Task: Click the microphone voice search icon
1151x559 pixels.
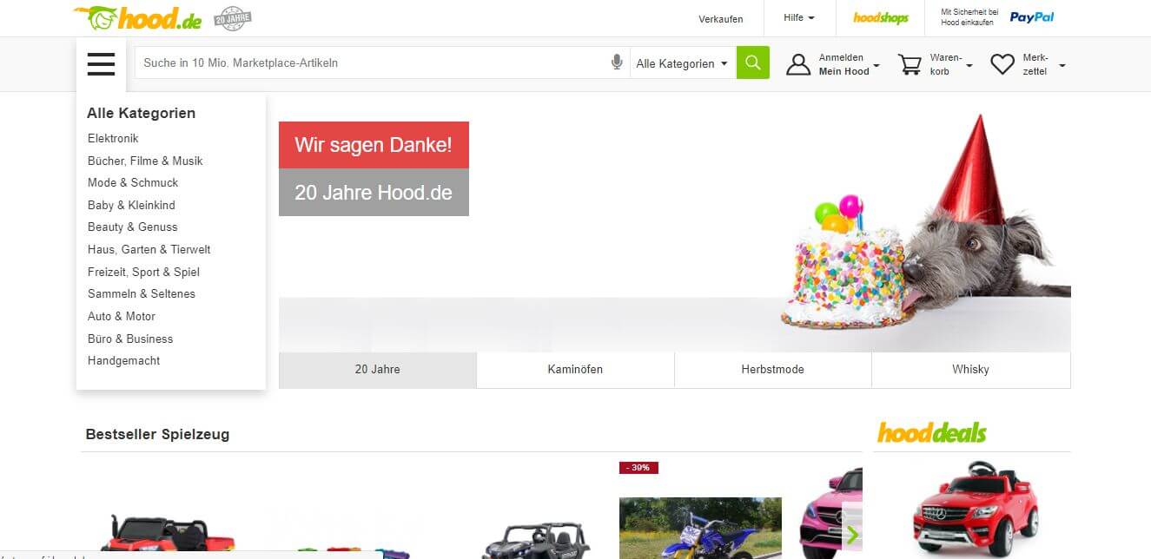Action: 617,62
